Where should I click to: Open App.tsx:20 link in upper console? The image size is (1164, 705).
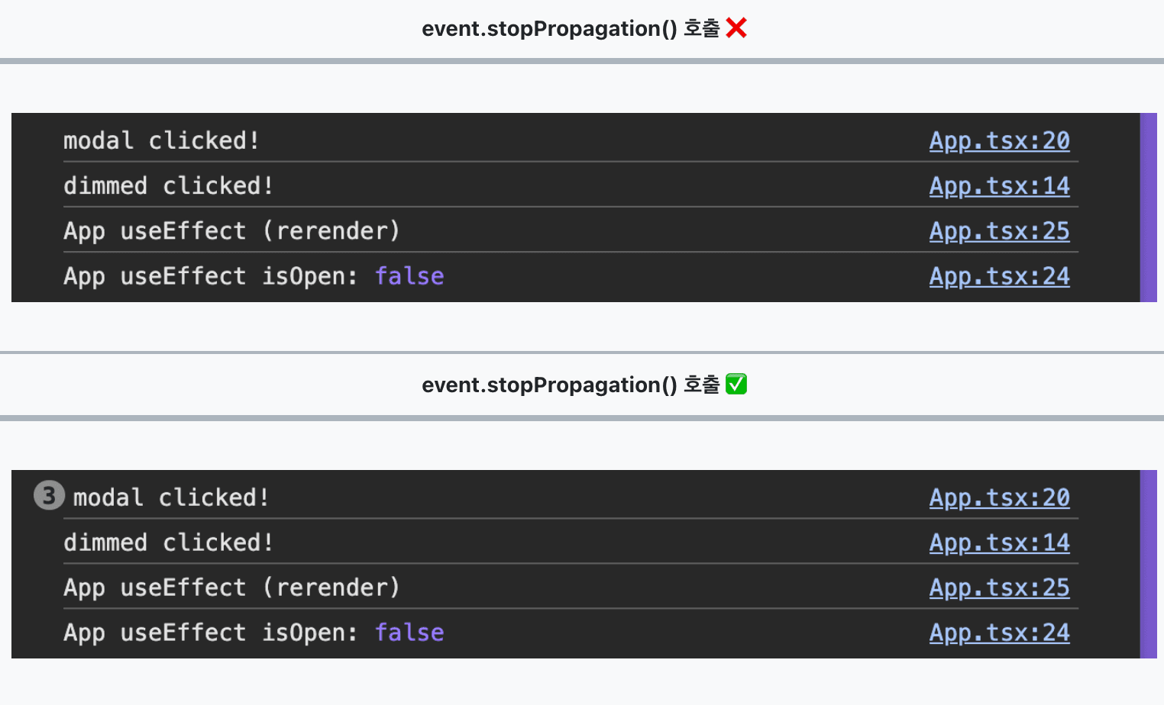tap(999, 141)
